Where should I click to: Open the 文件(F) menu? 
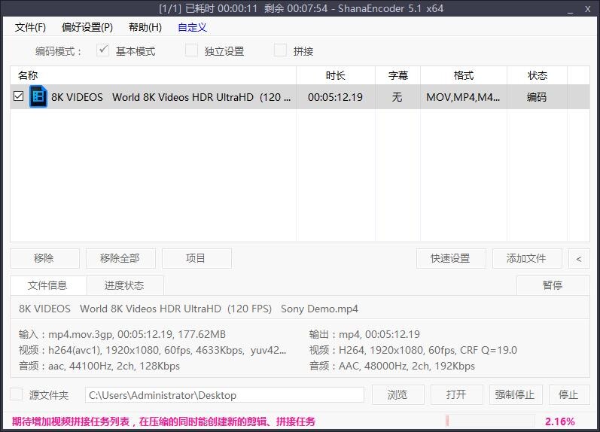click(x=30, y=27)
